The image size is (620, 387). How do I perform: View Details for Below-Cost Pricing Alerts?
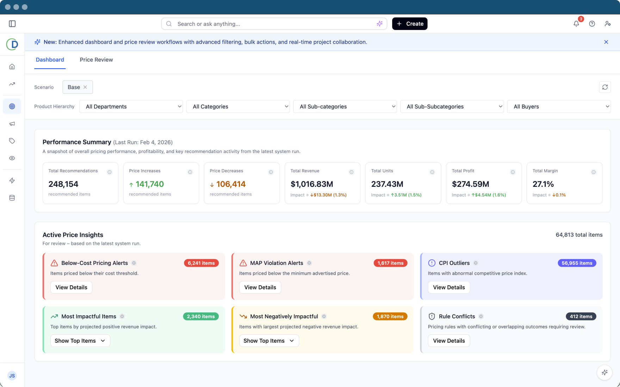(x=71, y=287)
